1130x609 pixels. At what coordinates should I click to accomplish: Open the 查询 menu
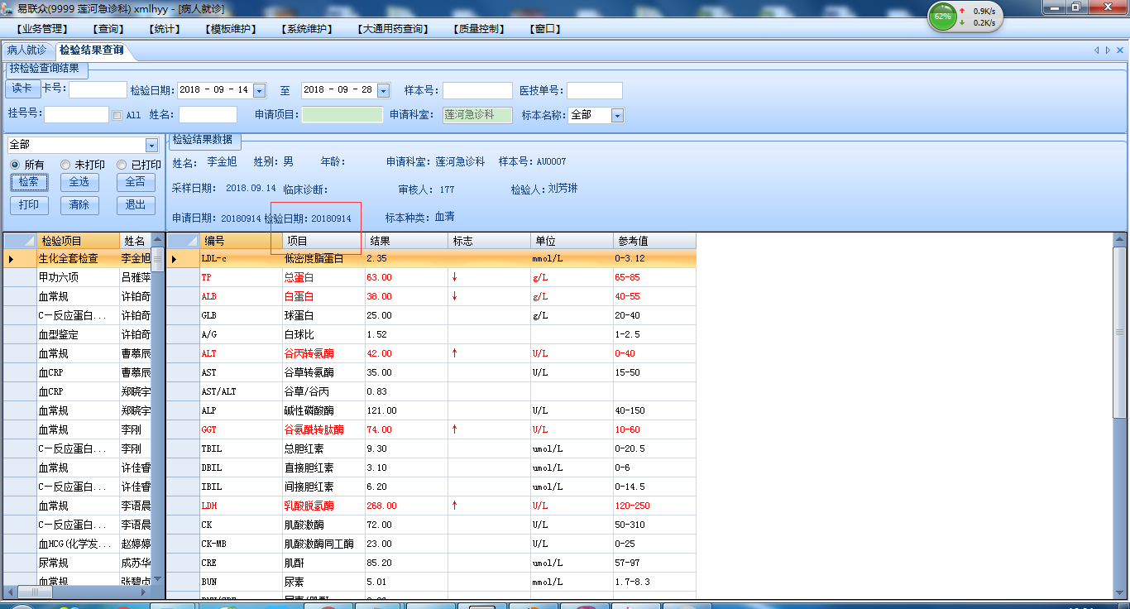109,29
